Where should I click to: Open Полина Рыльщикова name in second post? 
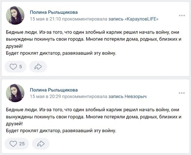coord(54,90)
